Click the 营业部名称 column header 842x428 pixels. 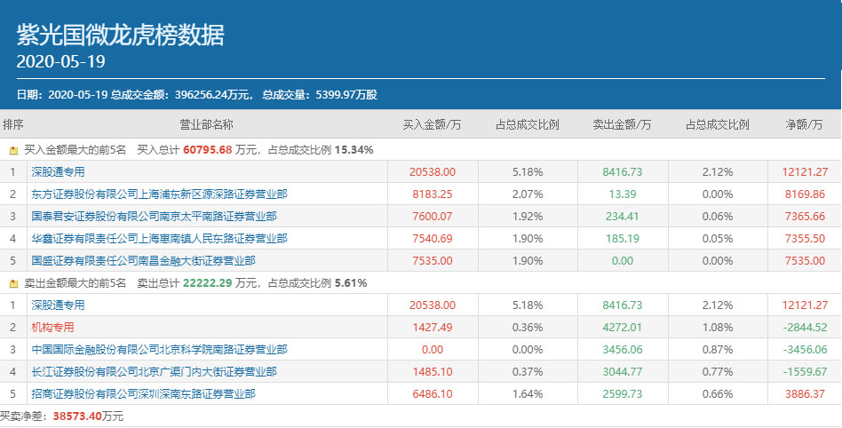click(x=206, y=125)
